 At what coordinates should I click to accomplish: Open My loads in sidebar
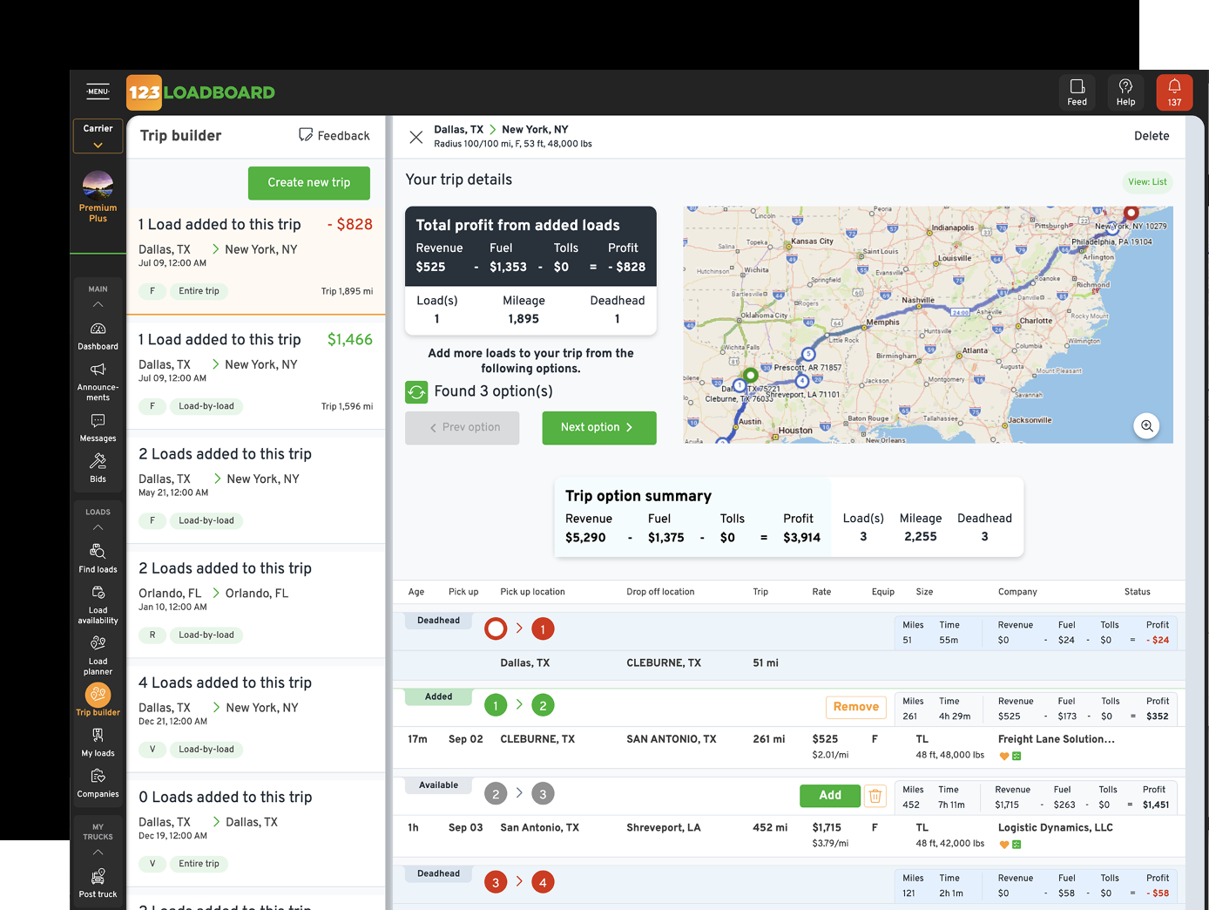pos(98,743)
